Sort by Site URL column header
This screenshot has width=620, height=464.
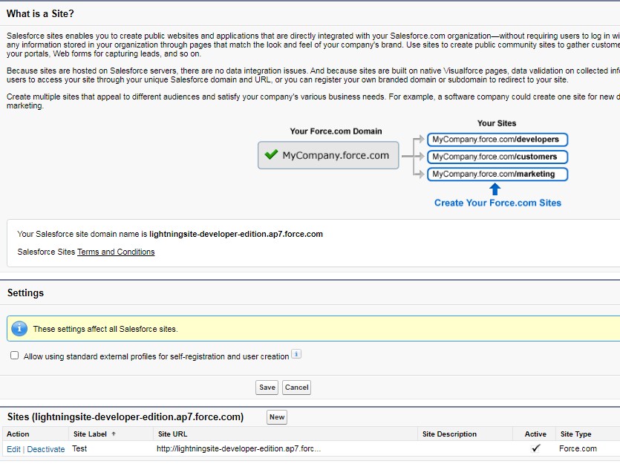(x=174, y=434)
